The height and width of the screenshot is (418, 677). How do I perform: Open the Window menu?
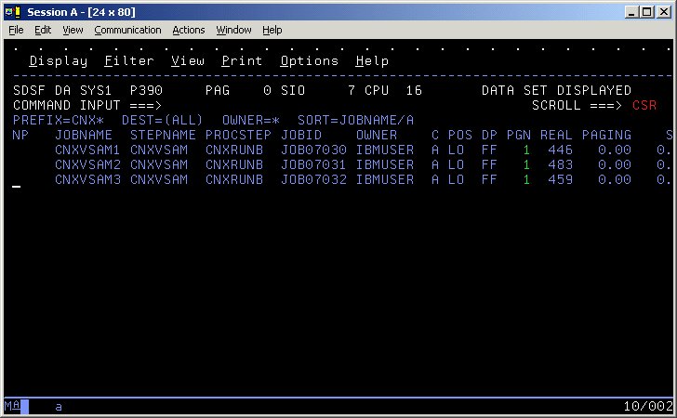pyautogui.click(x=233, y=30)
